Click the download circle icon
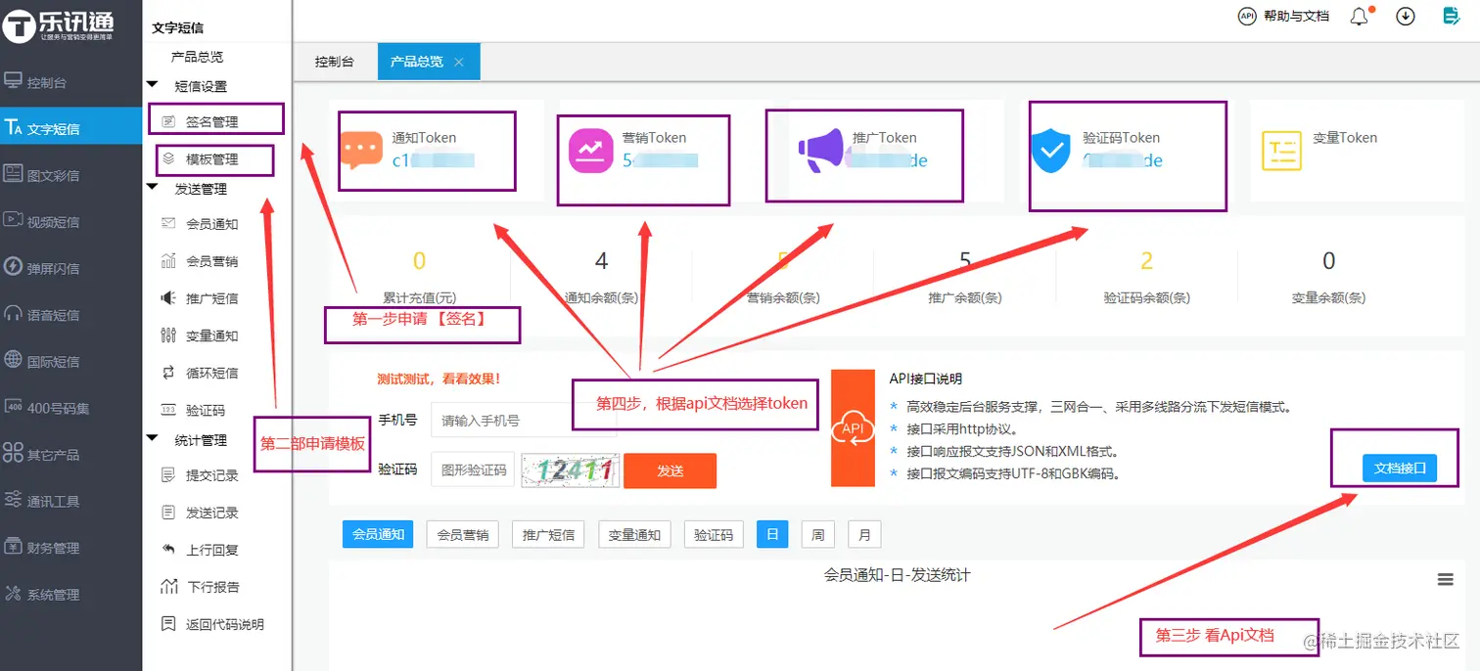Screen dimensions: 1480x671 tap(1406, 17)
